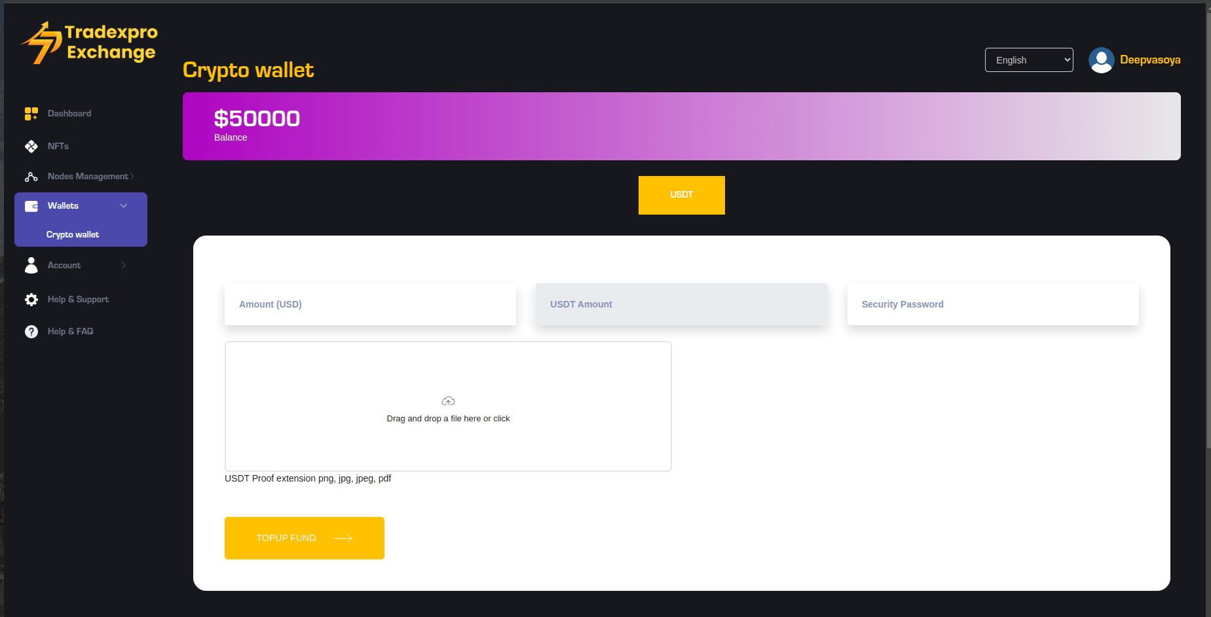Click the Account person icon
The width and height of the screenshot is (1211, 617).
pyautogui.click(x=31, y=265)
